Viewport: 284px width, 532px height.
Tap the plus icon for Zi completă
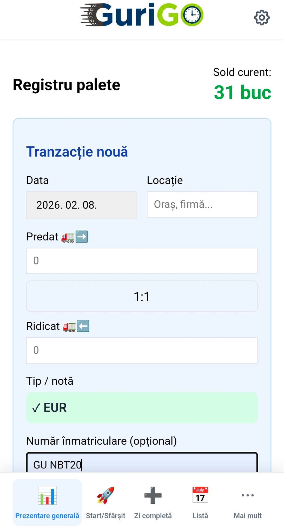coord(153,496)
